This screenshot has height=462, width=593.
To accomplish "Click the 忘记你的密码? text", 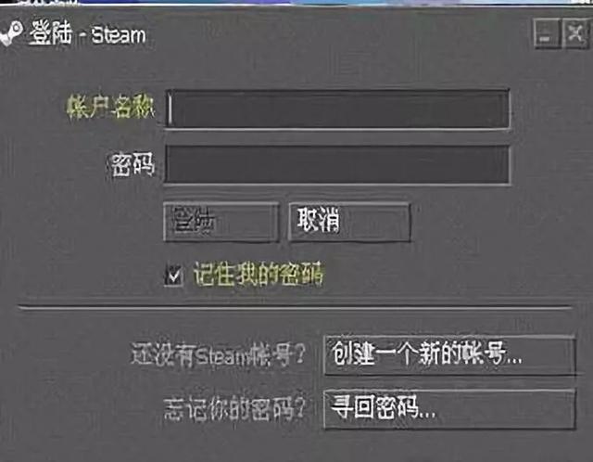I will tap(233, 409).
